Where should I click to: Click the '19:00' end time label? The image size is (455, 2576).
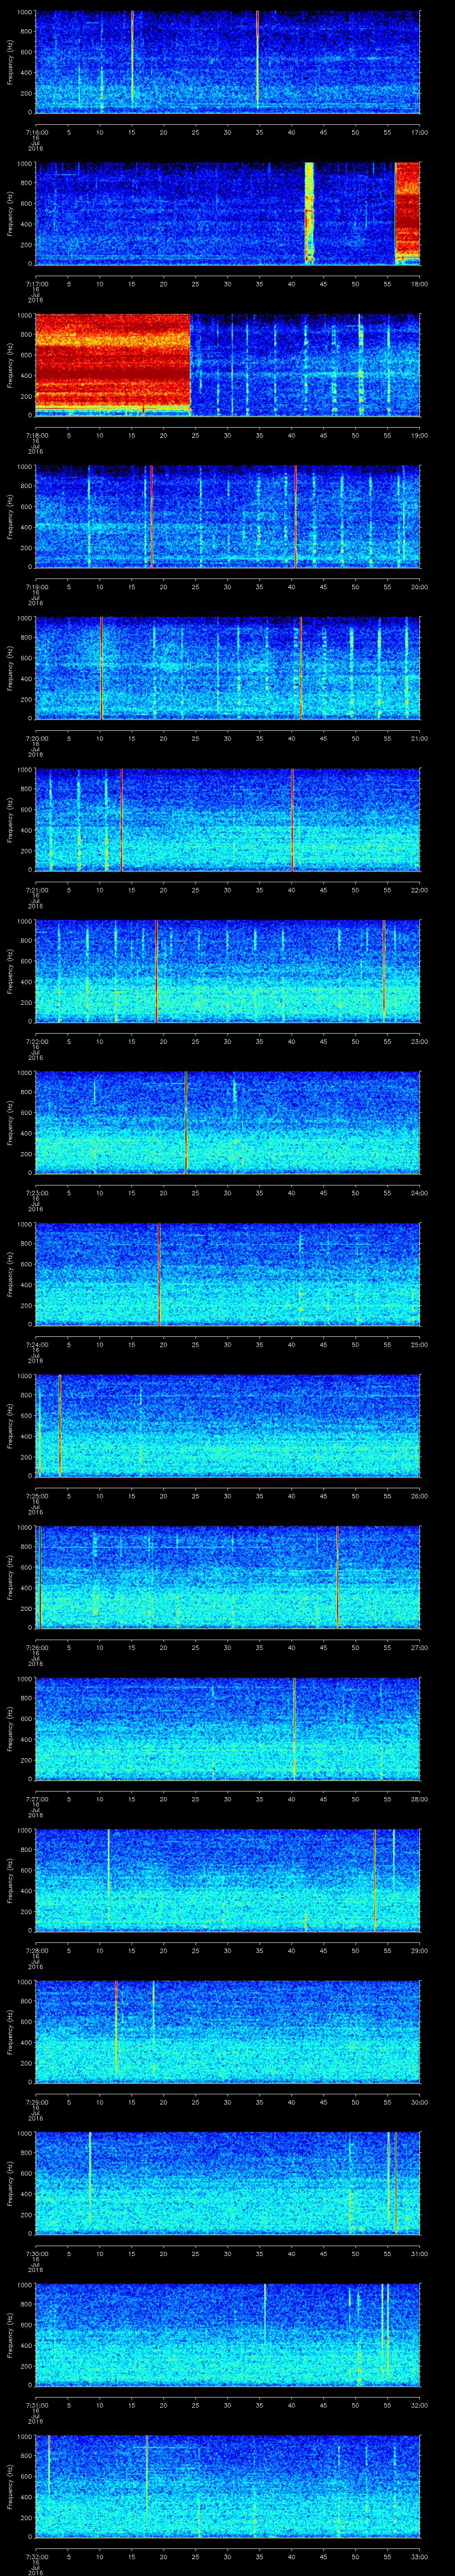[419, 435]
